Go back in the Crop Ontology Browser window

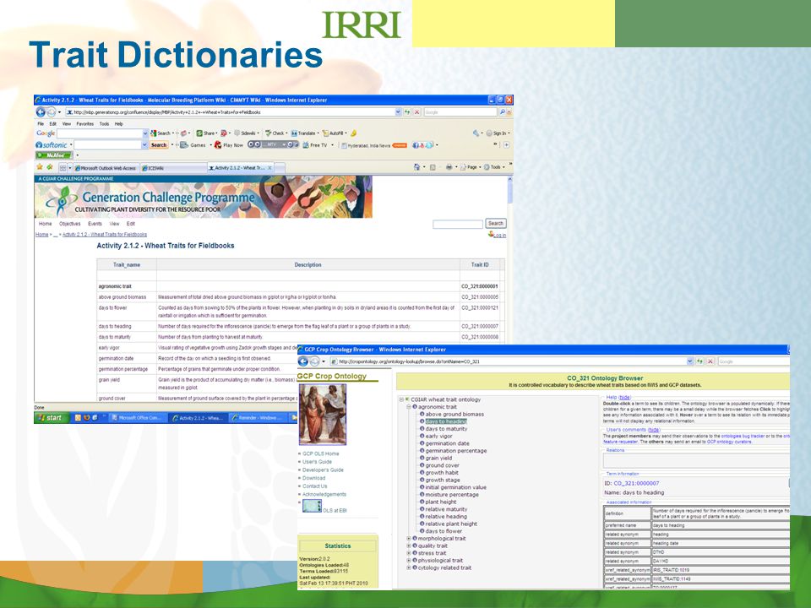click(x=303, y=361)
